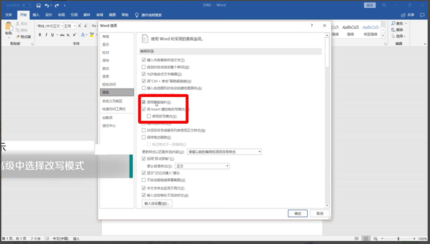Open the comments speech bubble icon
The height and width of the screenshot is (244, 430).
pyautogui.click(x=422, y=15)
